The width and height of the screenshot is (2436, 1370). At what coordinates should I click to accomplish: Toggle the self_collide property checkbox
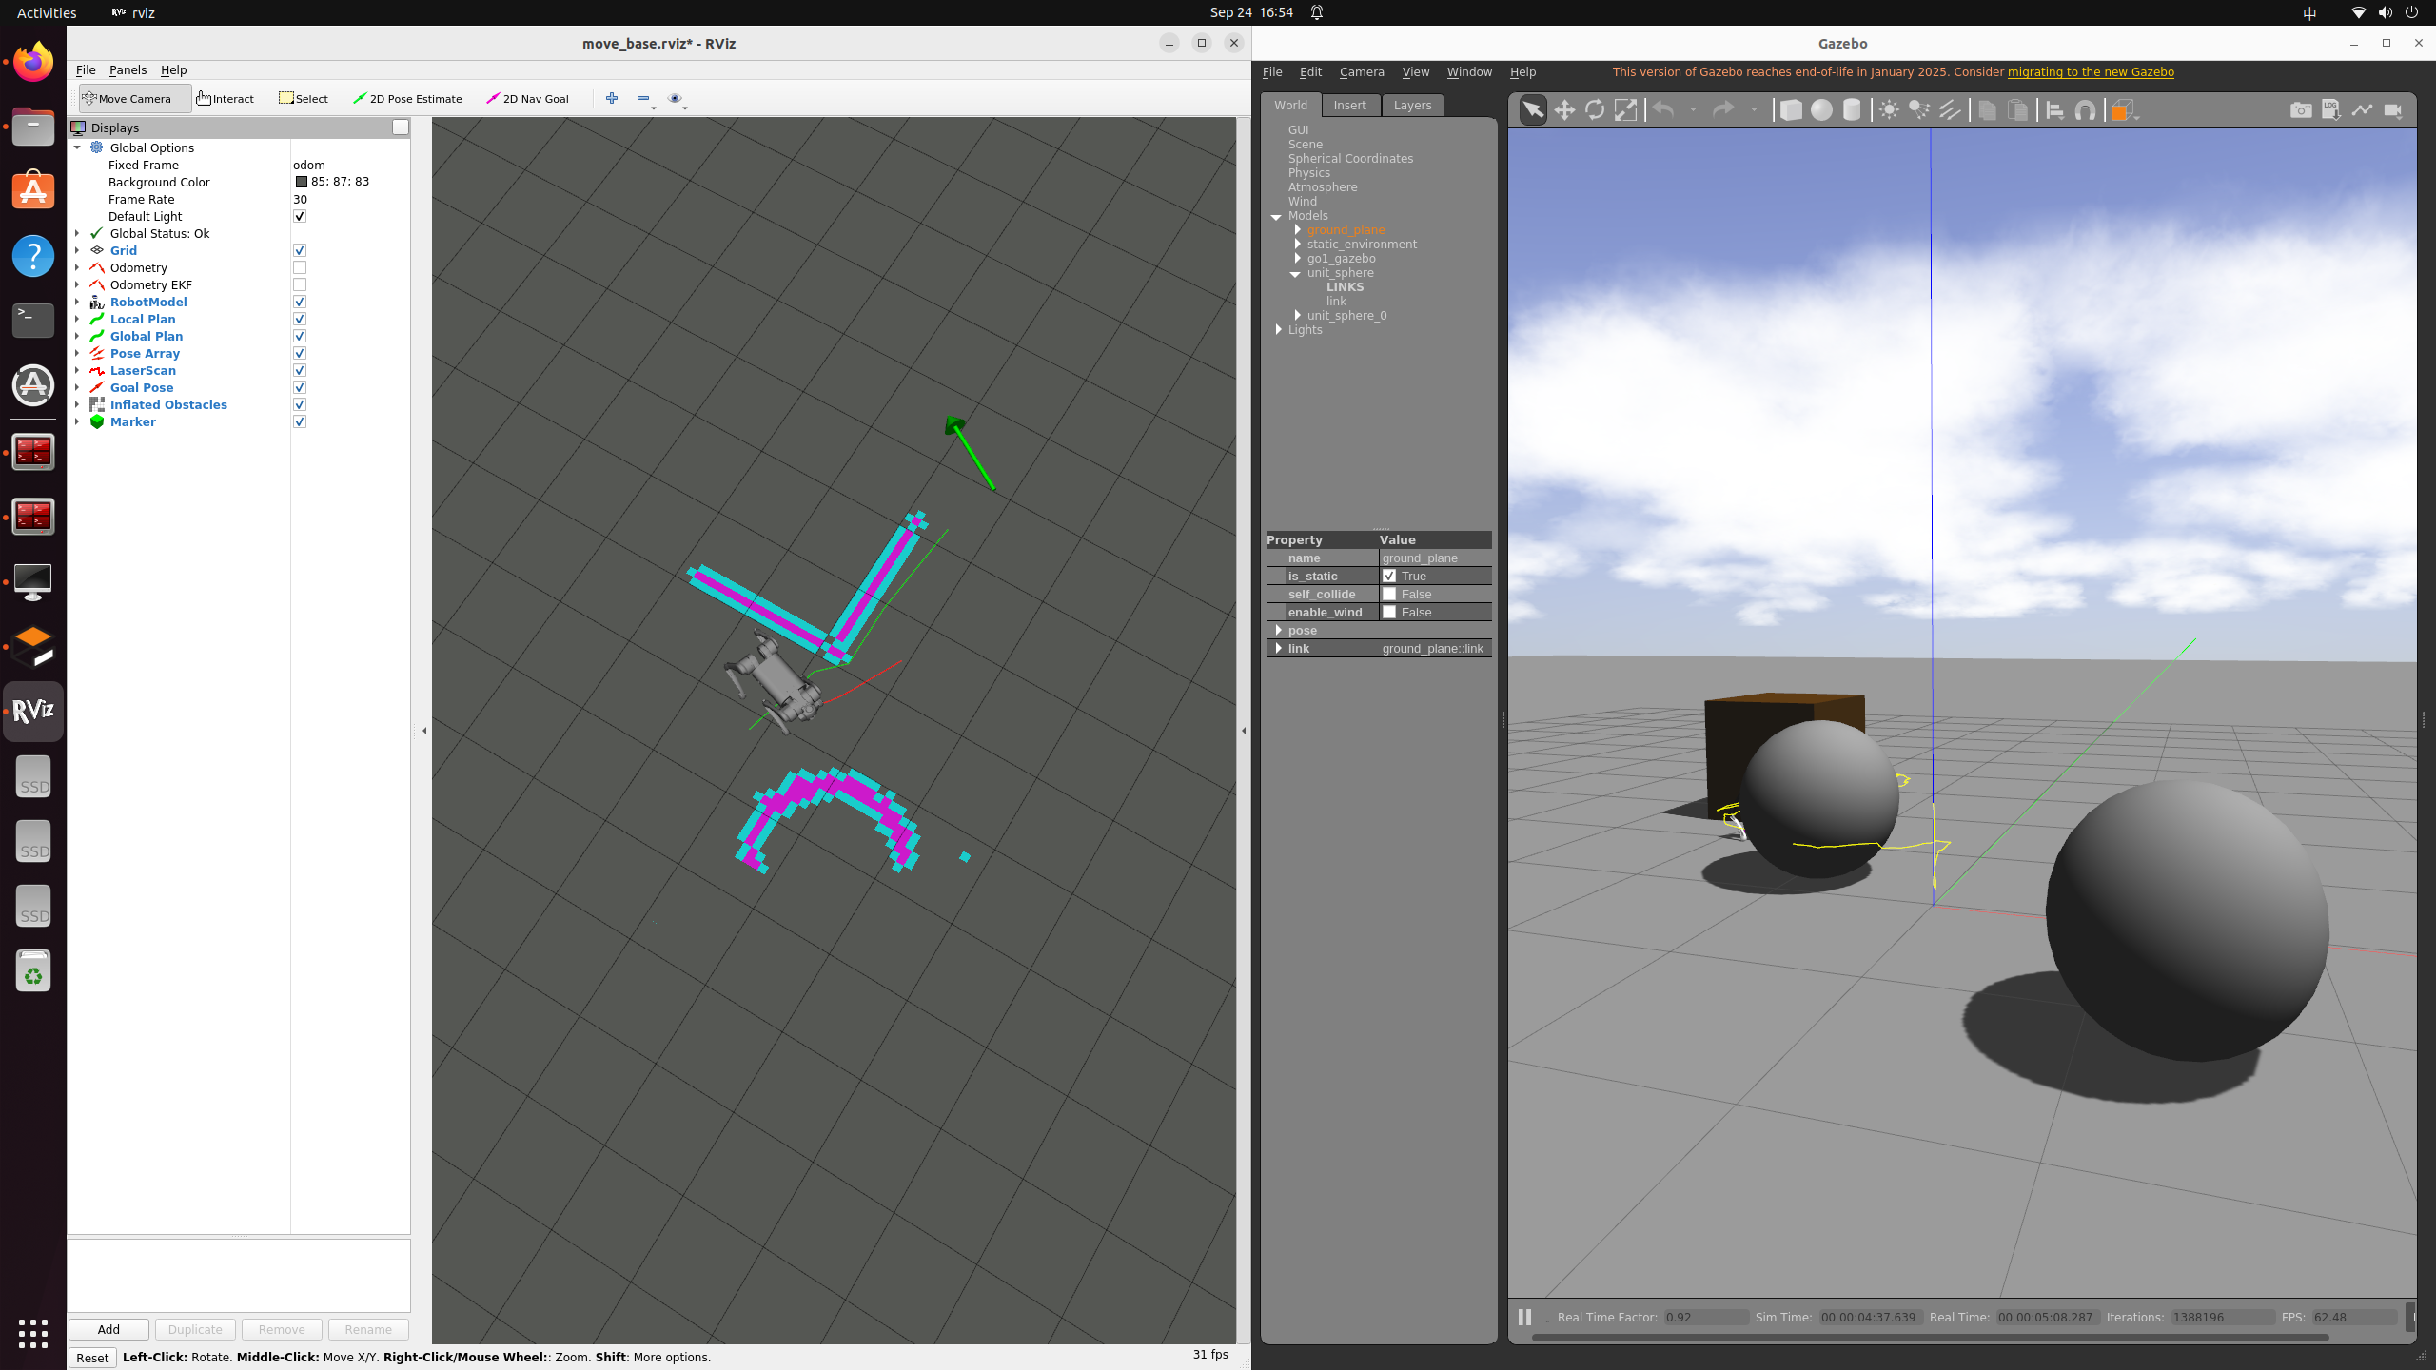tap(1389, 595)
